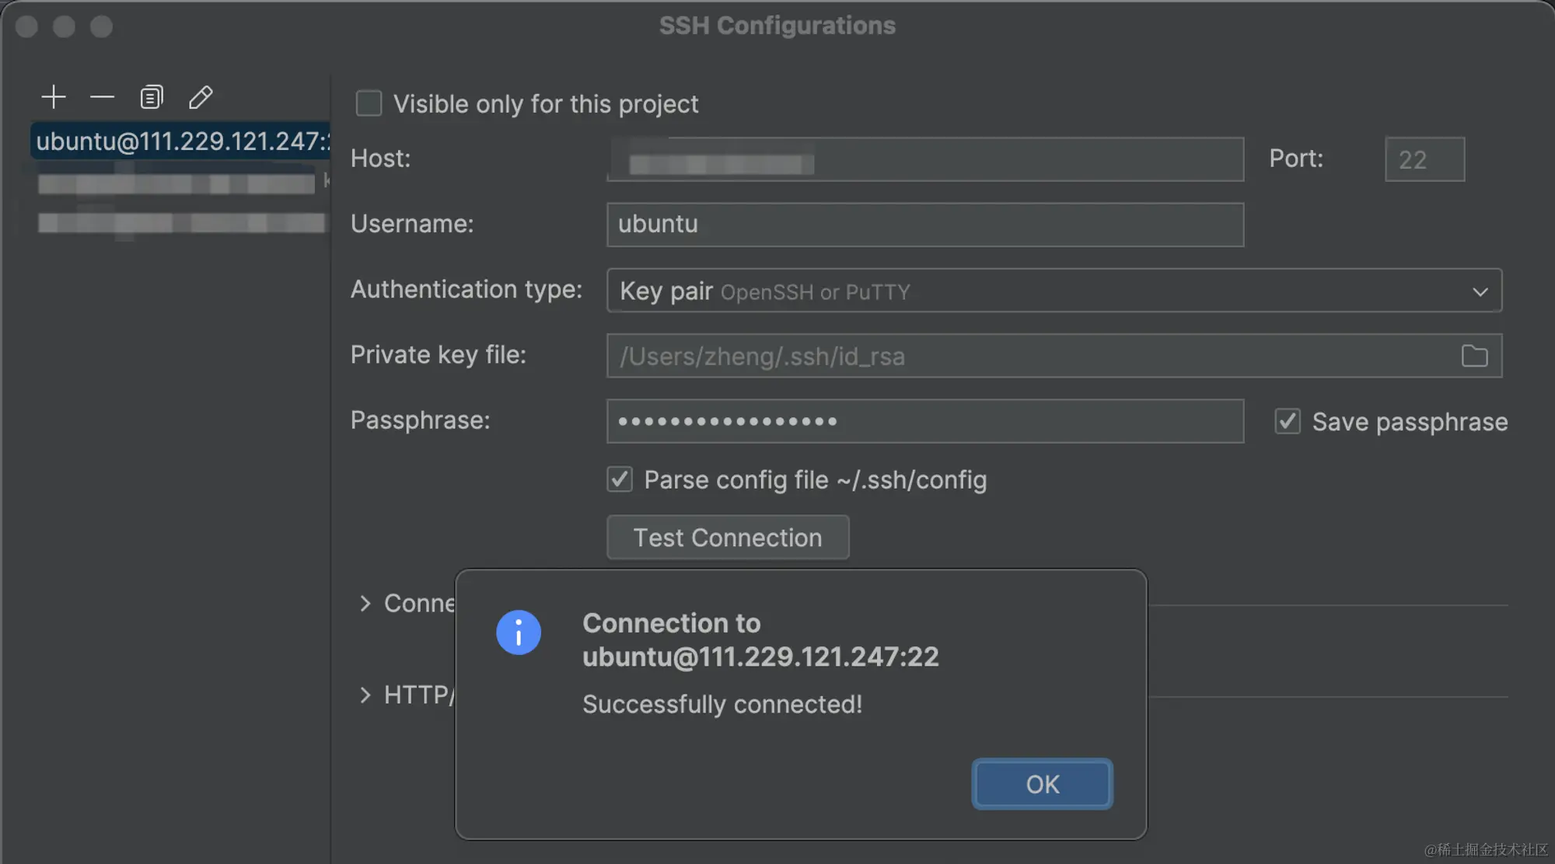Open the Authentication type dropdown

click(1054, 291)
